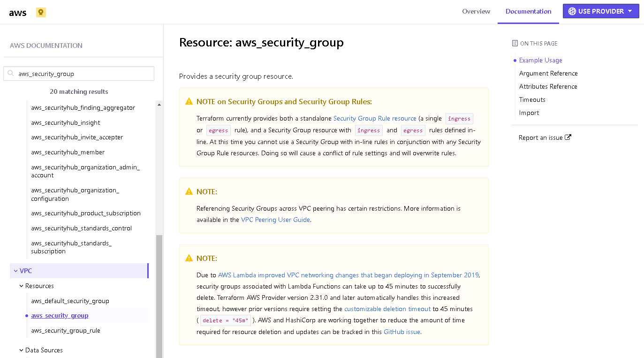The image size is (644, 358).
Task: Click the warning icon in the VPC peering note
Action: click(189, 191)
